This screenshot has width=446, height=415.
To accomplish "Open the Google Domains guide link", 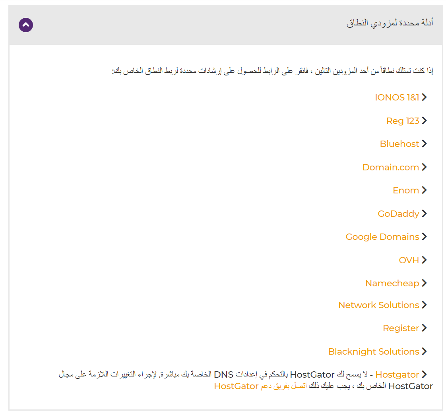I will tap(382, 237).
